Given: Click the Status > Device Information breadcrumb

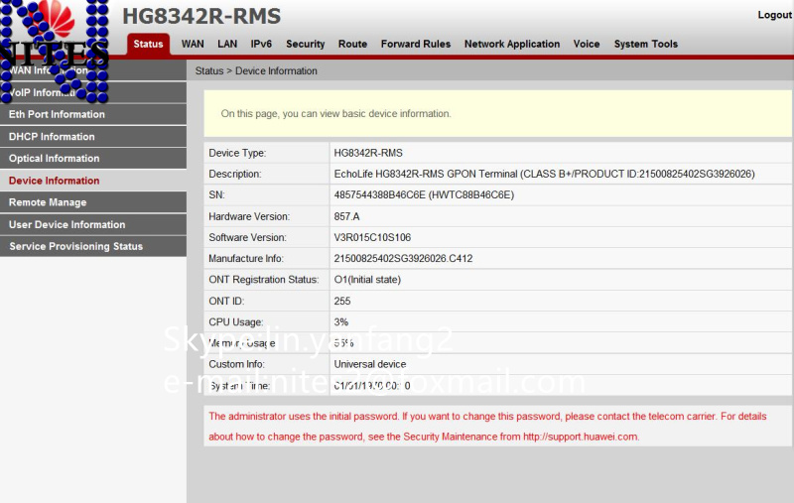Looking at the screenshot, I should [256, 70].
